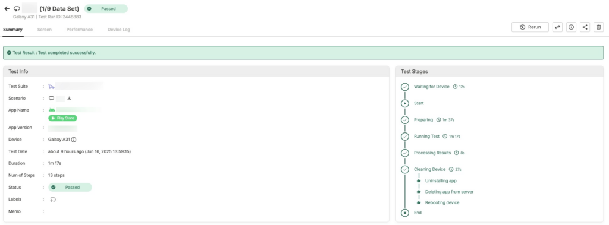Screen dimensions: 609x225
Task: Open the Play Store link badge
Action: (x=62, y=118)
